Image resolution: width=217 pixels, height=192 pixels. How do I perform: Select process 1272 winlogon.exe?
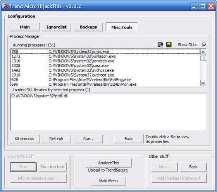tap(105, 56)
